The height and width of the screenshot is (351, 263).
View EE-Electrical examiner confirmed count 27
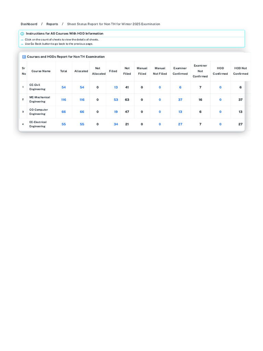pyautogui.click(x=180, y=124)
